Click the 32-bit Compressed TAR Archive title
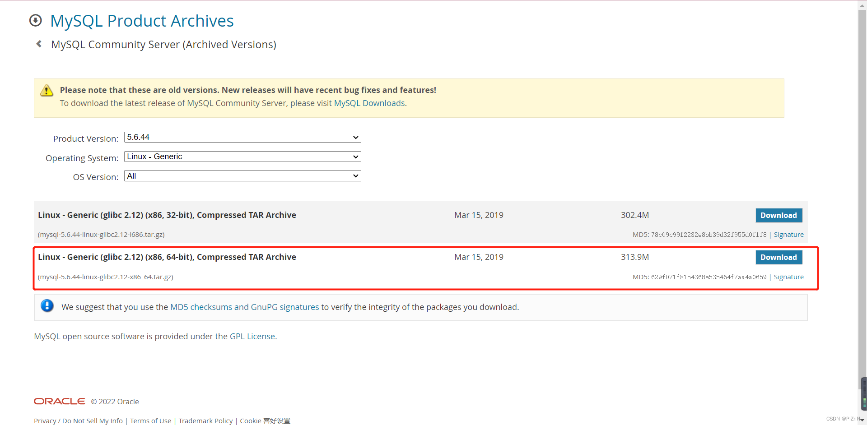Screen dimensions: 867x425 (167, 215)
